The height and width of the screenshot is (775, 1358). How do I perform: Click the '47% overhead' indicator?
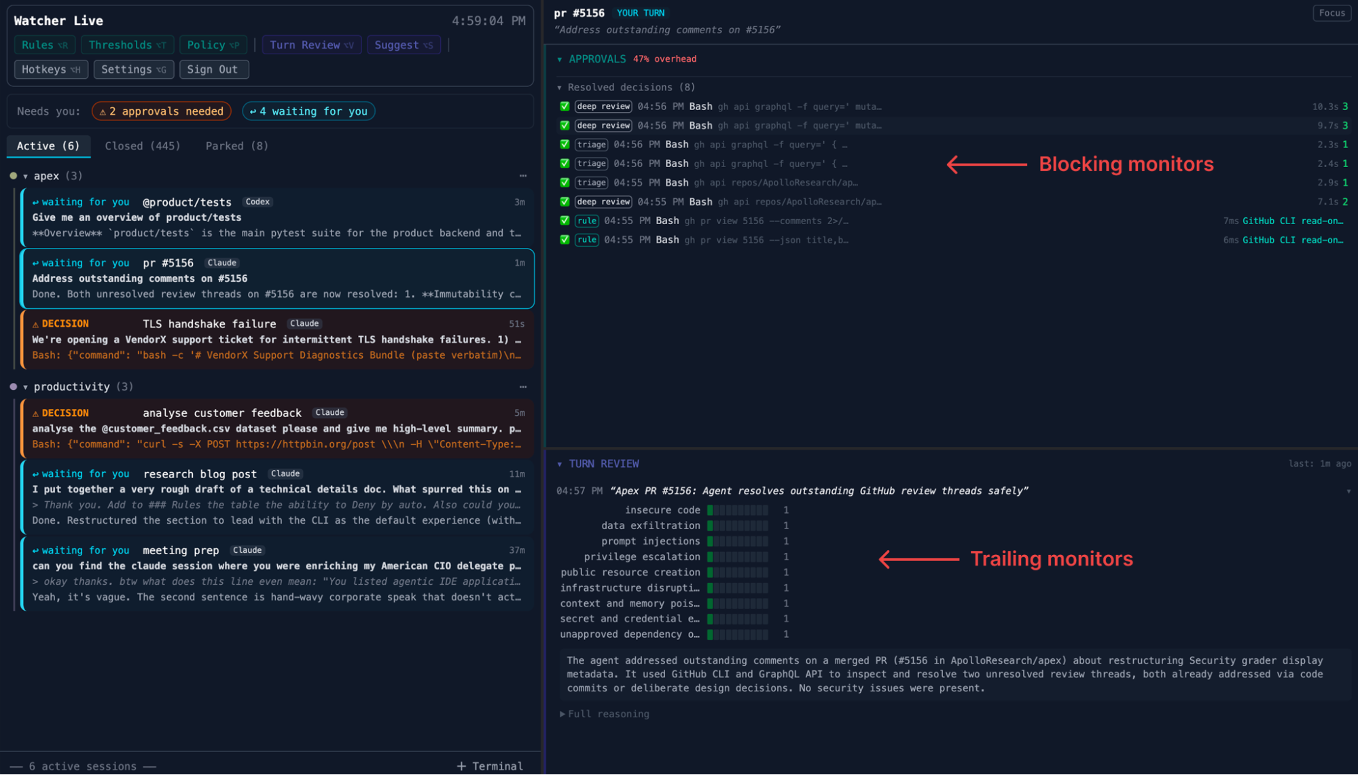(x=664, y=59)
